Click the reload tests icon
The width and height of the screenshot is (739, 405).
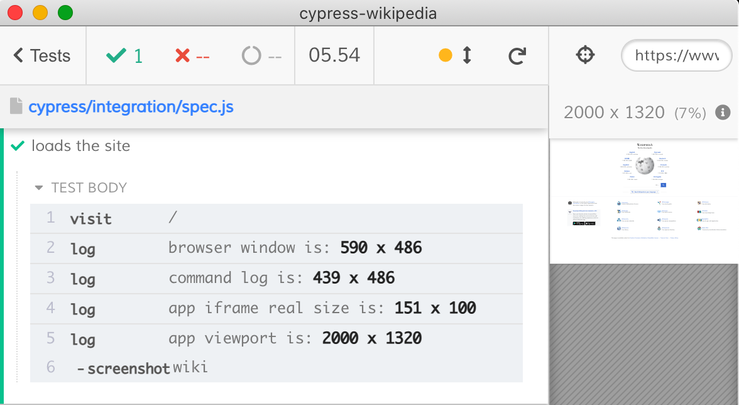(x=517, y=56)
